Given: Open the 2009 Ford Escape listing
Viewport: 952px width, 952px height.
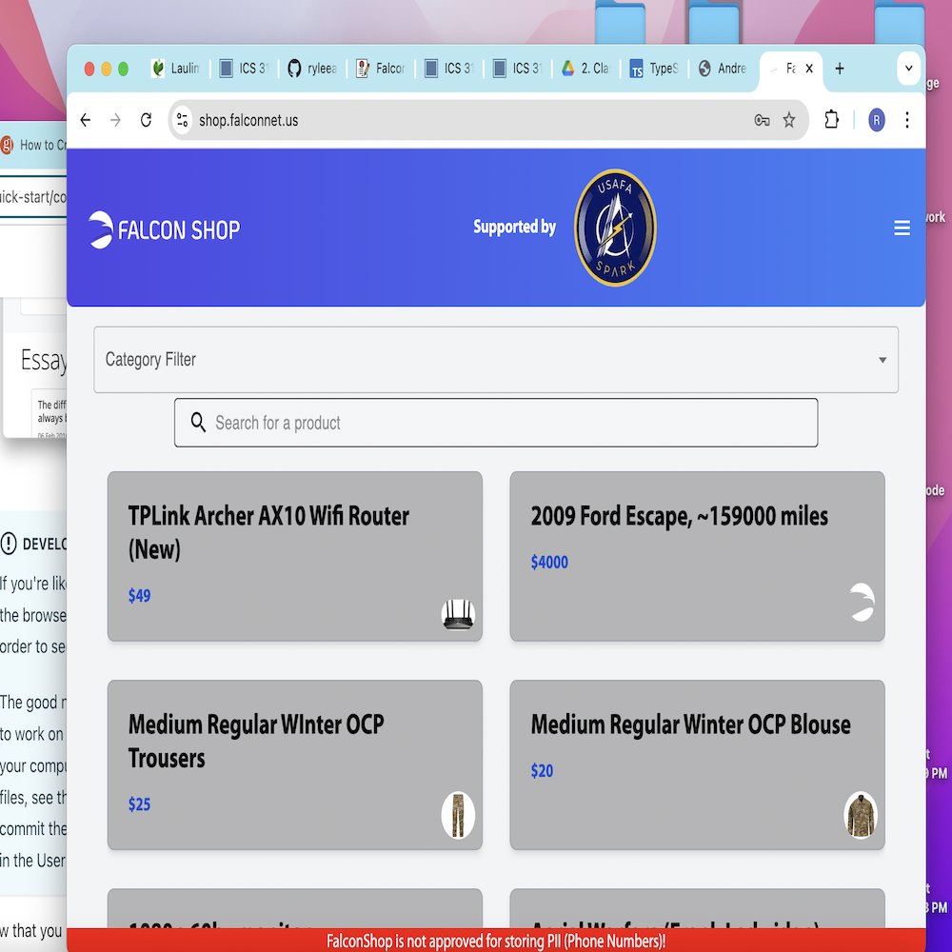Looking at the screenshot, I should pyautogui.click(x=697, y=556).
